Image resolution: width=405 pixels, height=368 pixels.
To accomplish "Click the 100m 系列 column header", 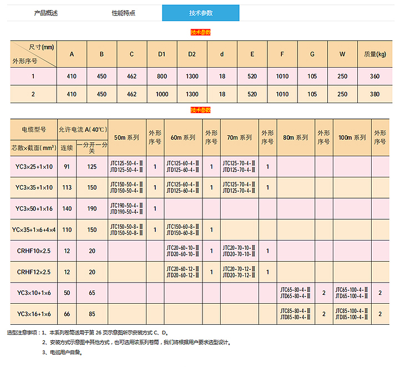I will 352,137.
